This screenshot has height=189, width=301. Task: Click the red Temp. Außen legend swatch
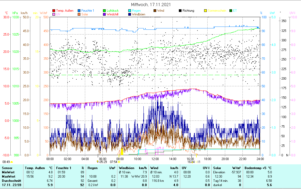click(x=54, y=11)
